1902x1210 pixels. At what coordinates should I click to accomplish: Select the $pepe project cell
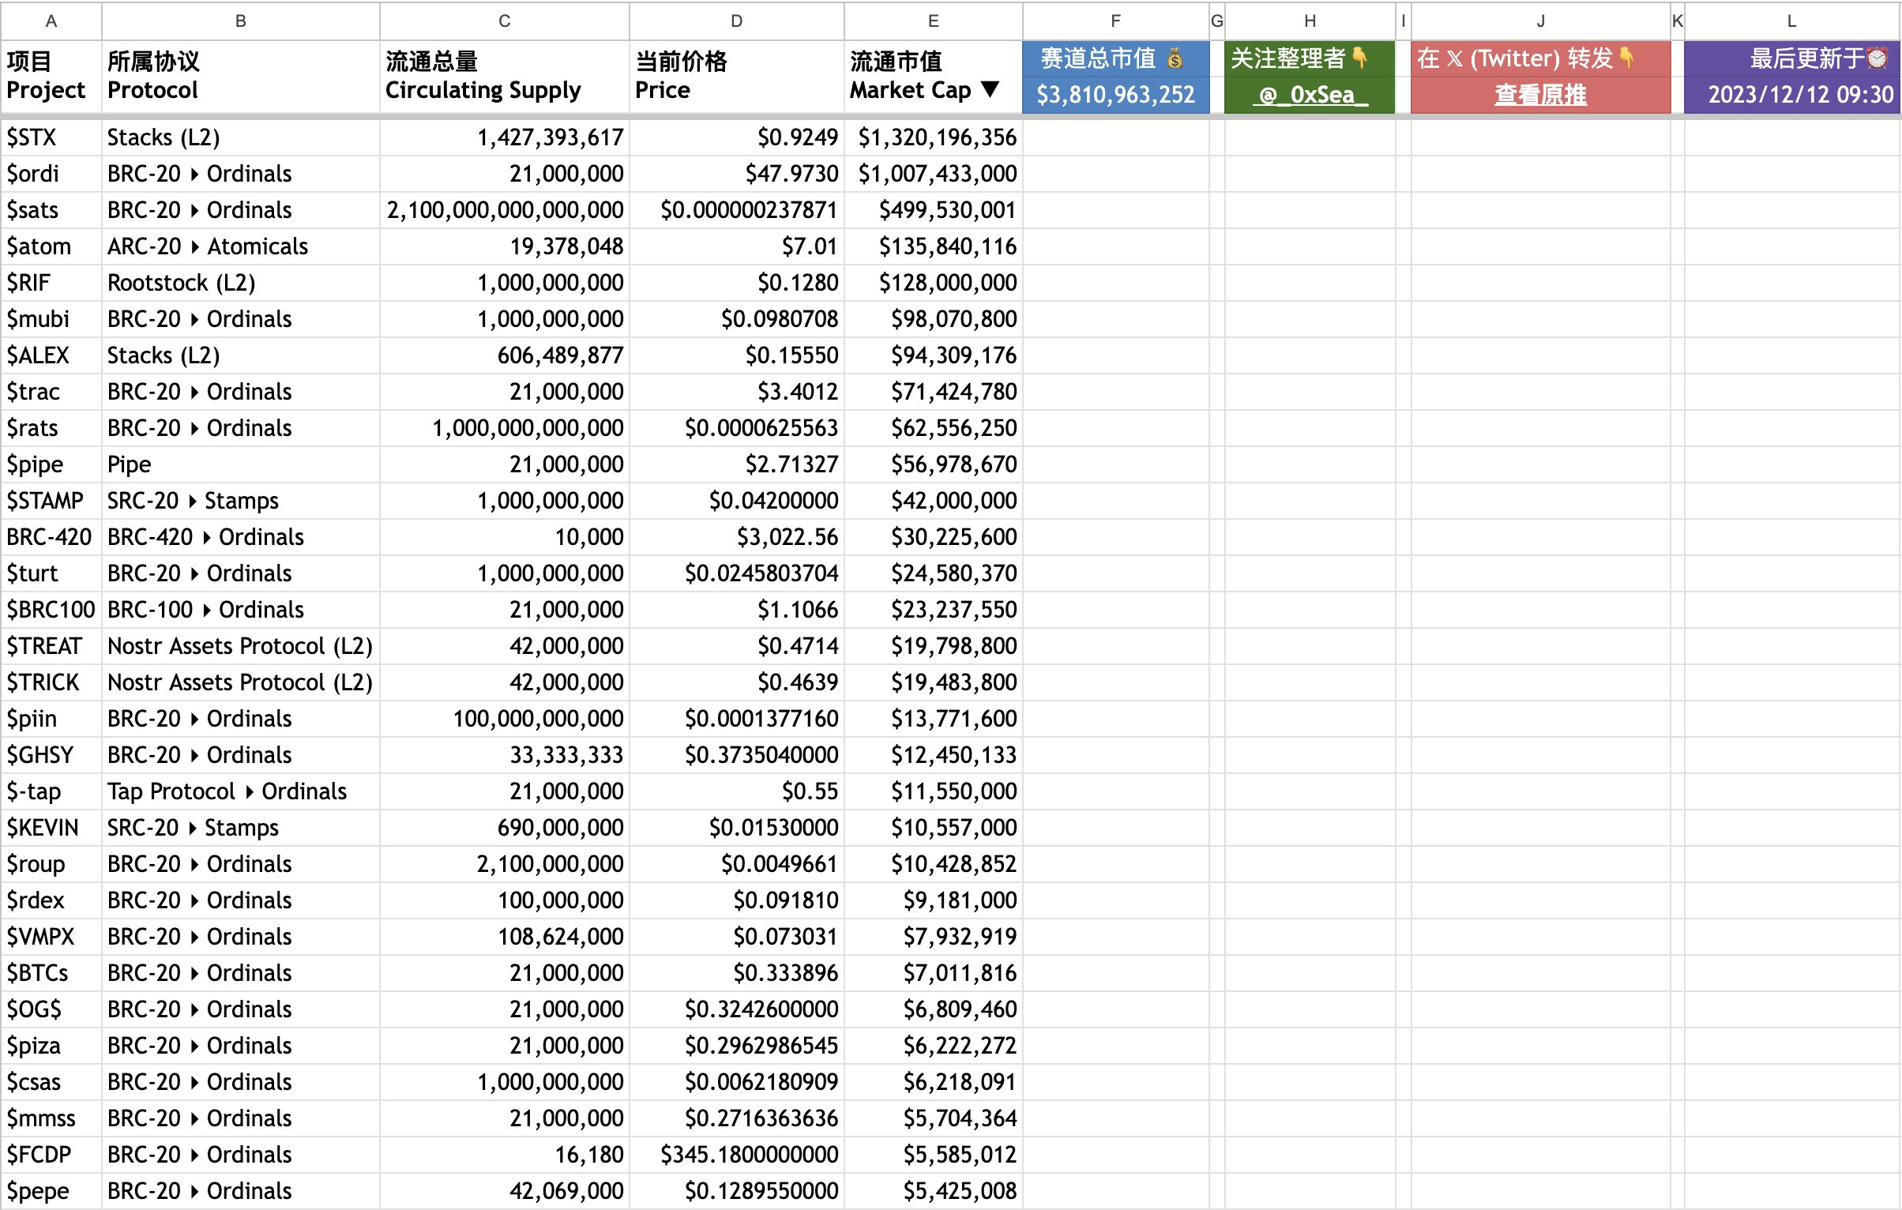click(51, 1191)
